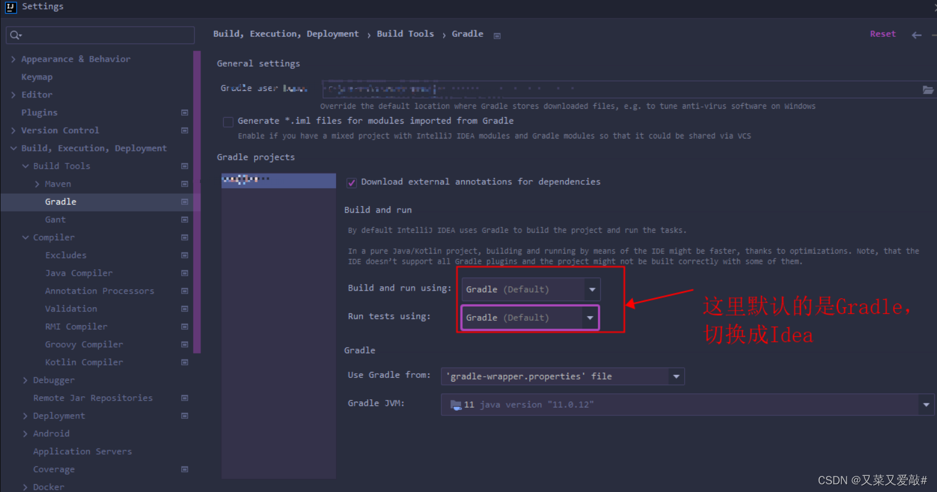Expand the Android node arrow
This screenshot has width=937, height=492.
[25, 433]
